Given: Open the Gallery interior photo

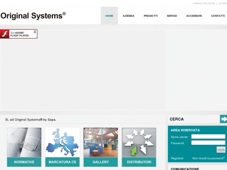Looking at the screenshot, I should coord(101,142).
